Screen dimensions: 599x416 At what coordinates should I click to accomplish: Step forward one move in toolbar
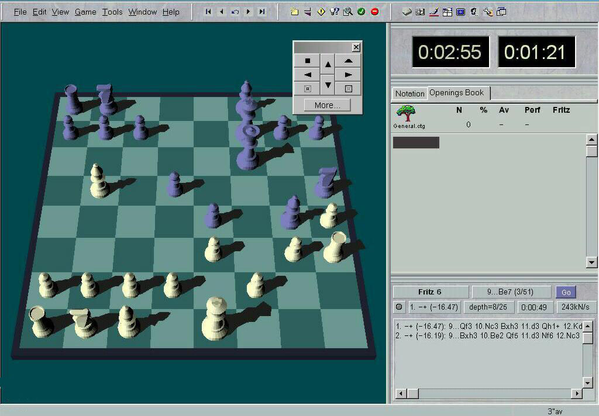249,12
